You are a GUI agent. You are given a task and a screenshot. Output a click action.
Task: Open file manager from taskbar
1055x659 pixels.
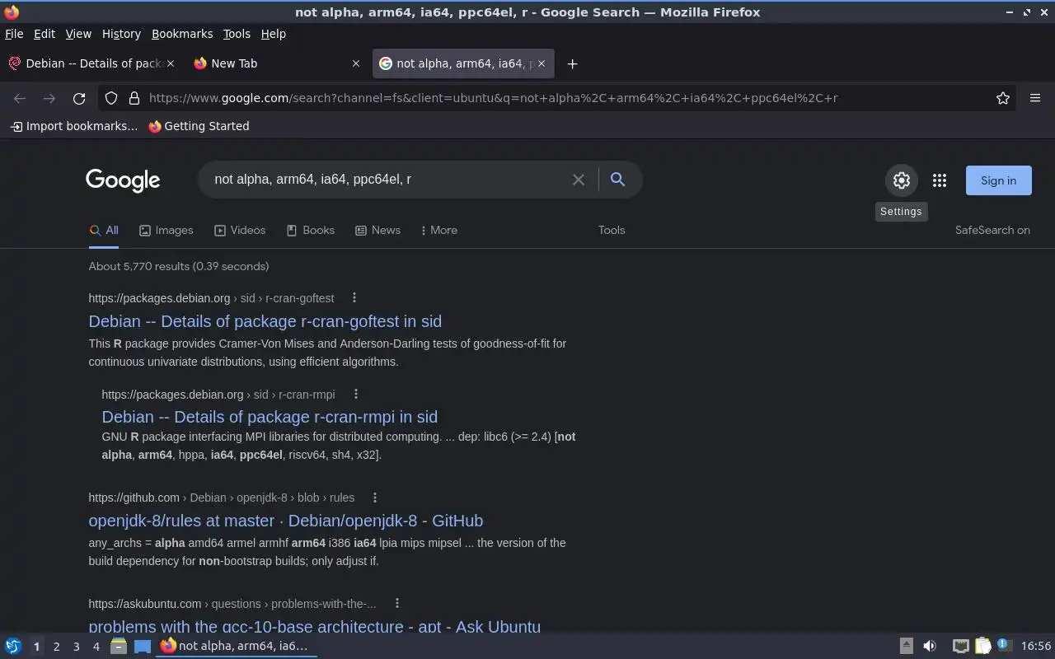tap(119, 647)
